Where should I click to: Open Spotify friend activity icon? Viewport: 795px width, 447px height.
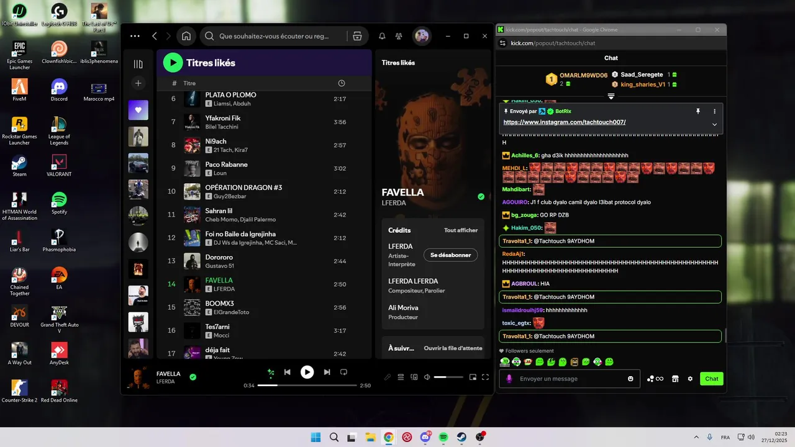399,36
